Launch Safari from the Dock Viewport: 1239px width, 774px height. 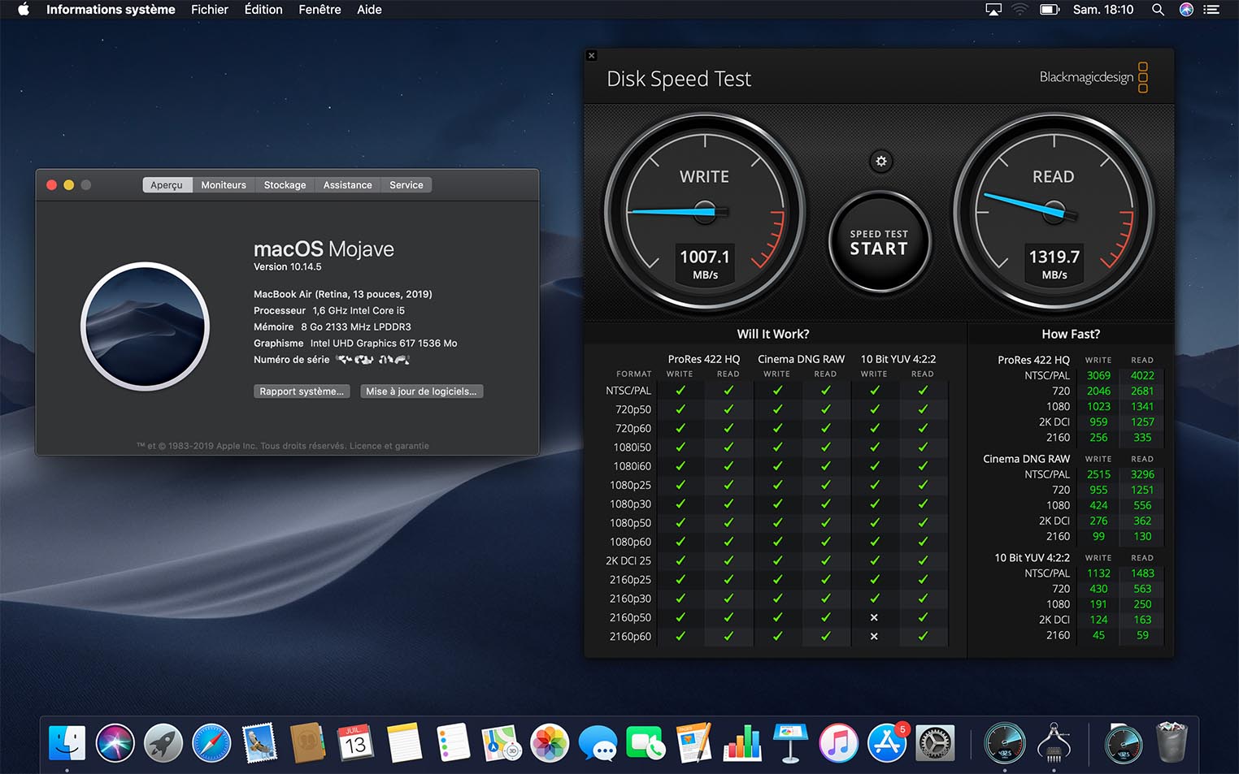[x=211, y=742]
